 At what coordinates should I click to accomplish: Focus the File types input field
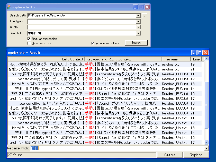[82, 22]
